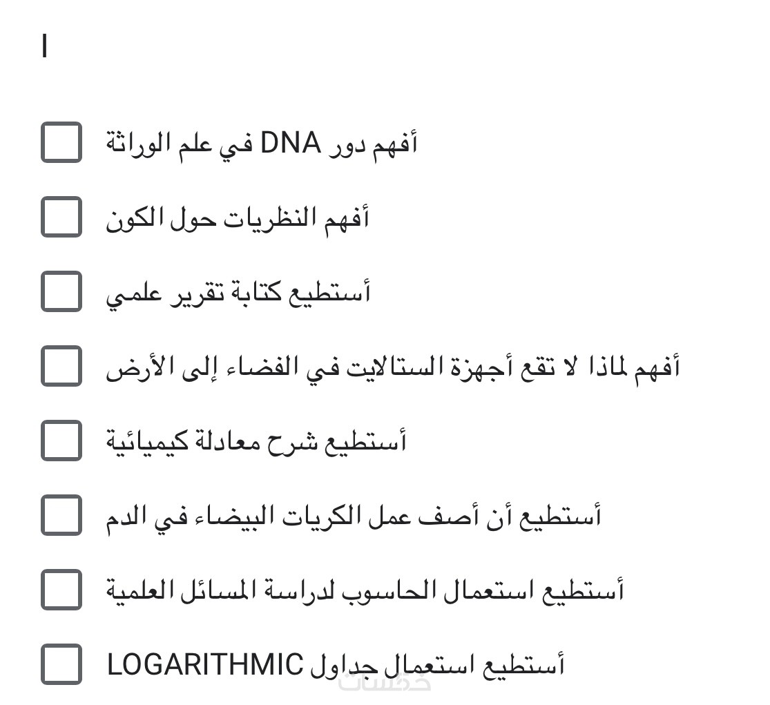Click the satellite statement text mentioning 'الستالايت'
770x705 pixels.
pos(392,367)
